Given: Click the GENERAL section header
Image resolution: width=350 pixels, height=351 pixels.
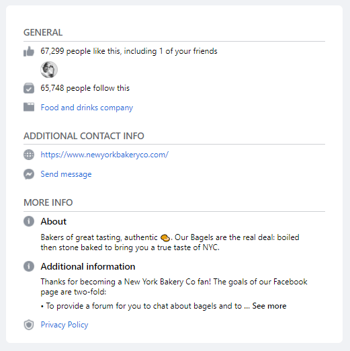Looking at the screenshot, I should [43, 32].
